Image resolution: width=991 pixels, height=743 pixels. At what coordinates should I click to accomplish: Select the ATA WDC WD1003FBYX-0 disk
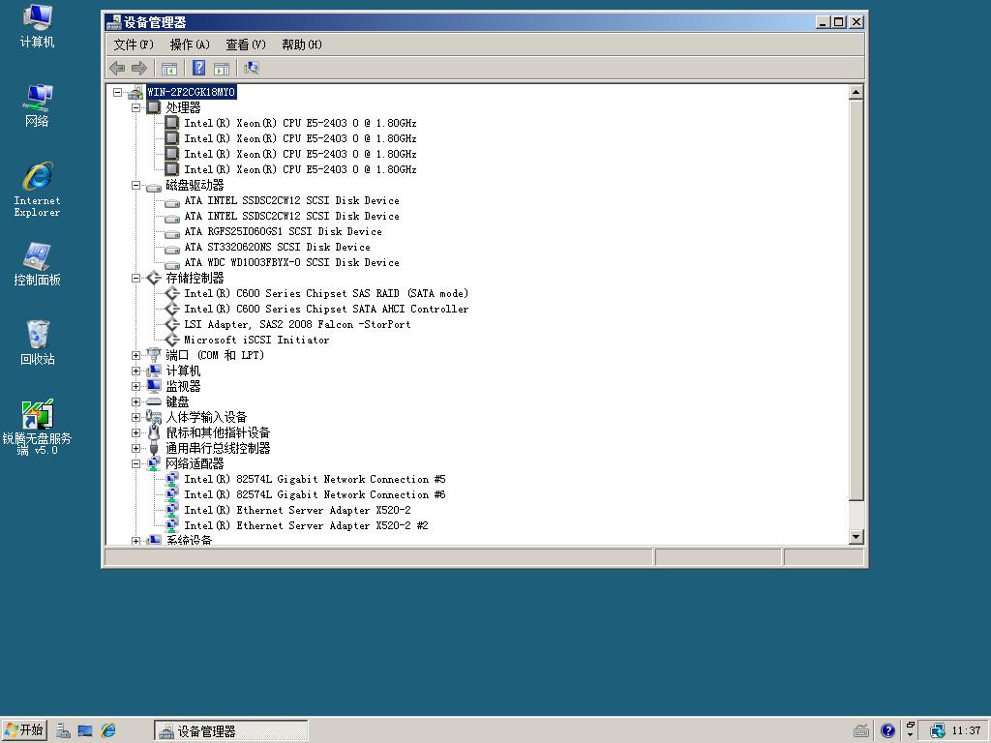pyautogui.click(x=291, y=263)
